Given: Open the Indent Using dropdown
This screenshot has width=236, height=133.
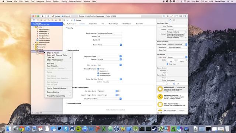Looking at the screenshot, I should [177, 57].
